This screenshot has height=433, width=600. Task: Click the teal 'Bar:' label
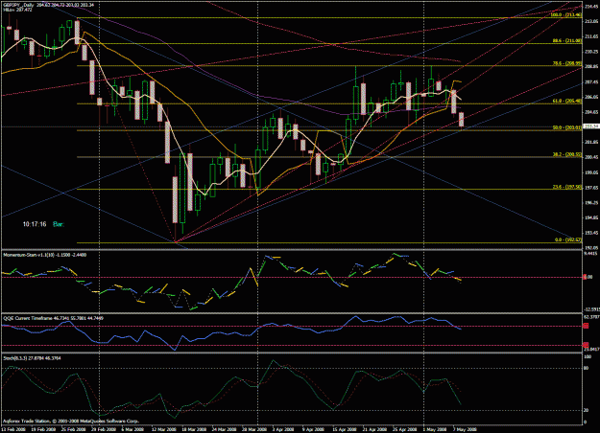point(59,224)
